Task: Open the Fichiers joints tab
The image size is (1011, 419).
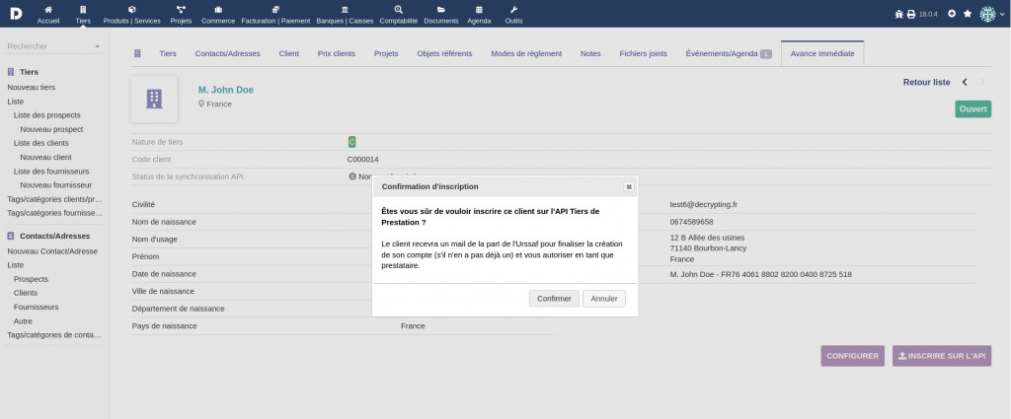Action: [x=643, y=53]
